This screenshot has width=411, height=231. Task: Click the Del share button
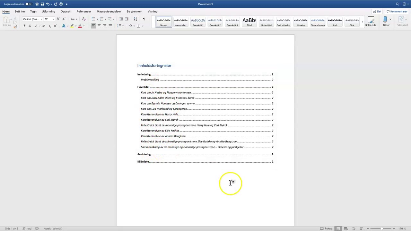pos(377,12)
